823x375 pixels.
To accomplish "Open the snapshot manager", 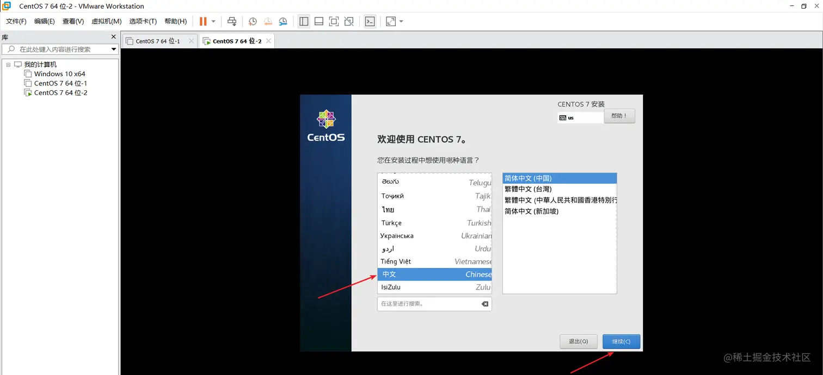I will 283,21.
